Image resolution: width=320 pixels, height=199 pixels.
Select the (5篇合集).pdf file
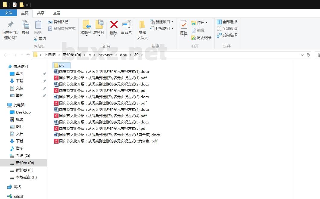tap(108, 141)
